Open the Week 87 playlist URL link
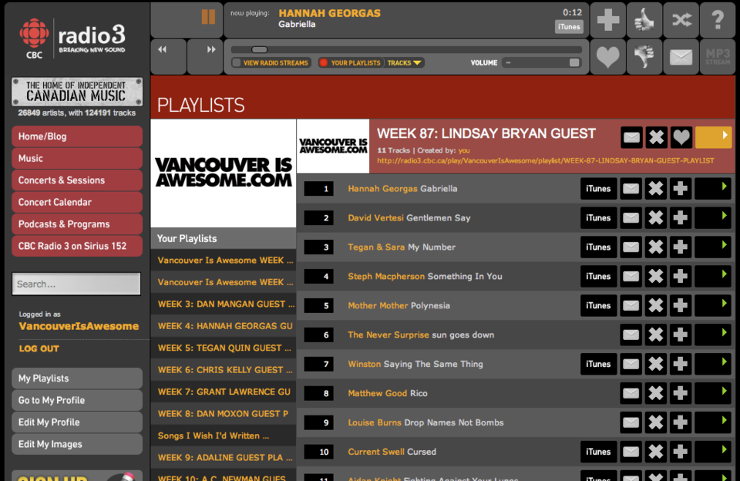The image size is (740, 481). pos(545,160)
